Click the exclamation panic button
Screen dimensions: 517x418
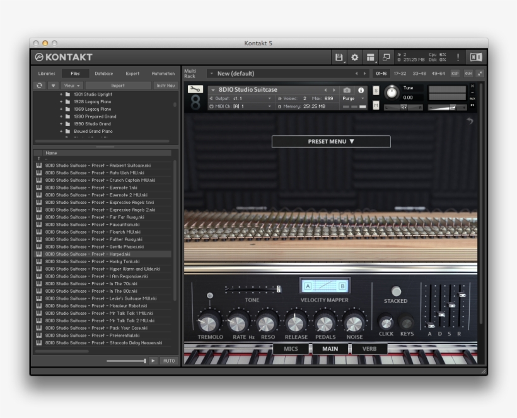[x=458, y=57]
